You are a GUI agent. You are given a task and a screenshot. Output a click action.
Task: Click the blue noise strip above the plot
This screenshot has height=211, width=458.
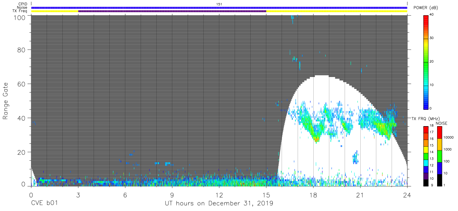click(219, 8)
